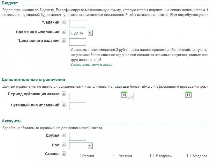Screen dimensions: 210x161
Task: Click the Цена одного задания input field
Action: click(78, 42)
